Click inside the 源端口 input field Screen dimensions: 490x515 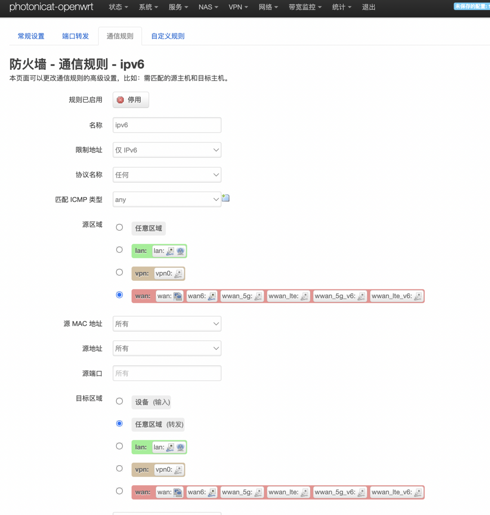(x=167, y=373)
